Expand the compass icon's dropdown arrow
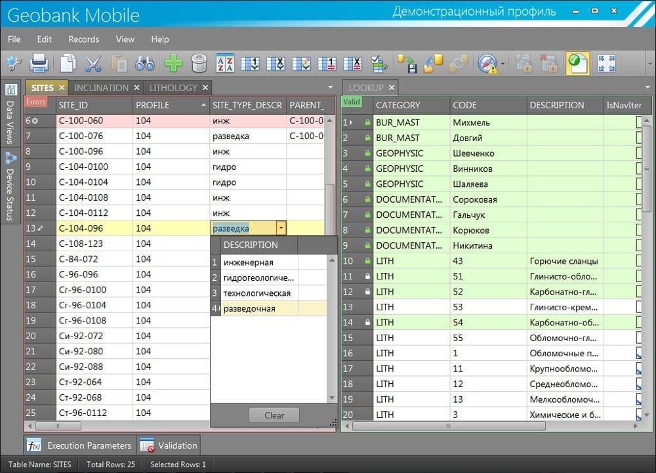The image size is (656, 473). [x=502, y=64]
